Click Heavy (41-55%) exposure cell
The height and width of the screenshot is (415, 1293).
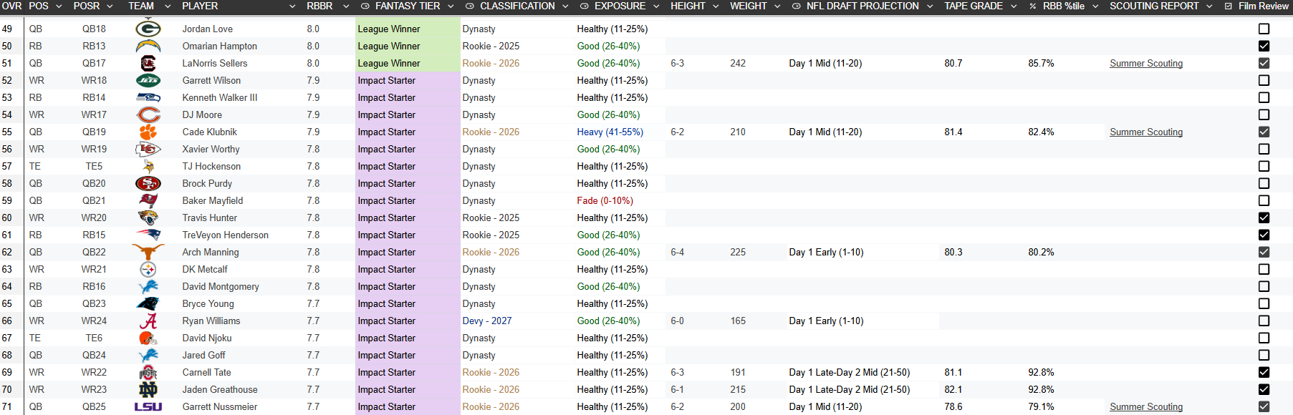[x=610, y=132]
